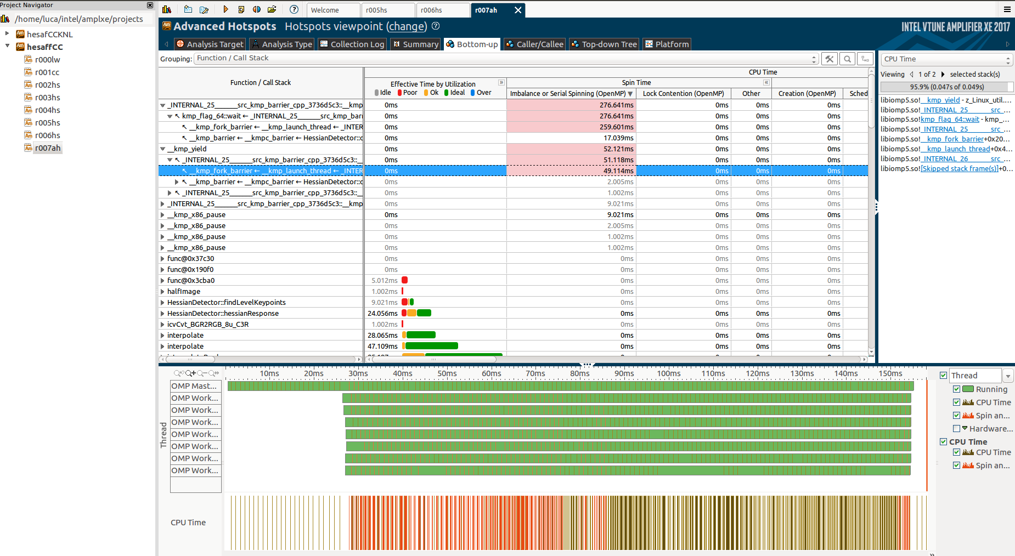1015x556 pixels.
Task: Toggle the lower Spin and Overhead checkbox
Action: [957, 466]
